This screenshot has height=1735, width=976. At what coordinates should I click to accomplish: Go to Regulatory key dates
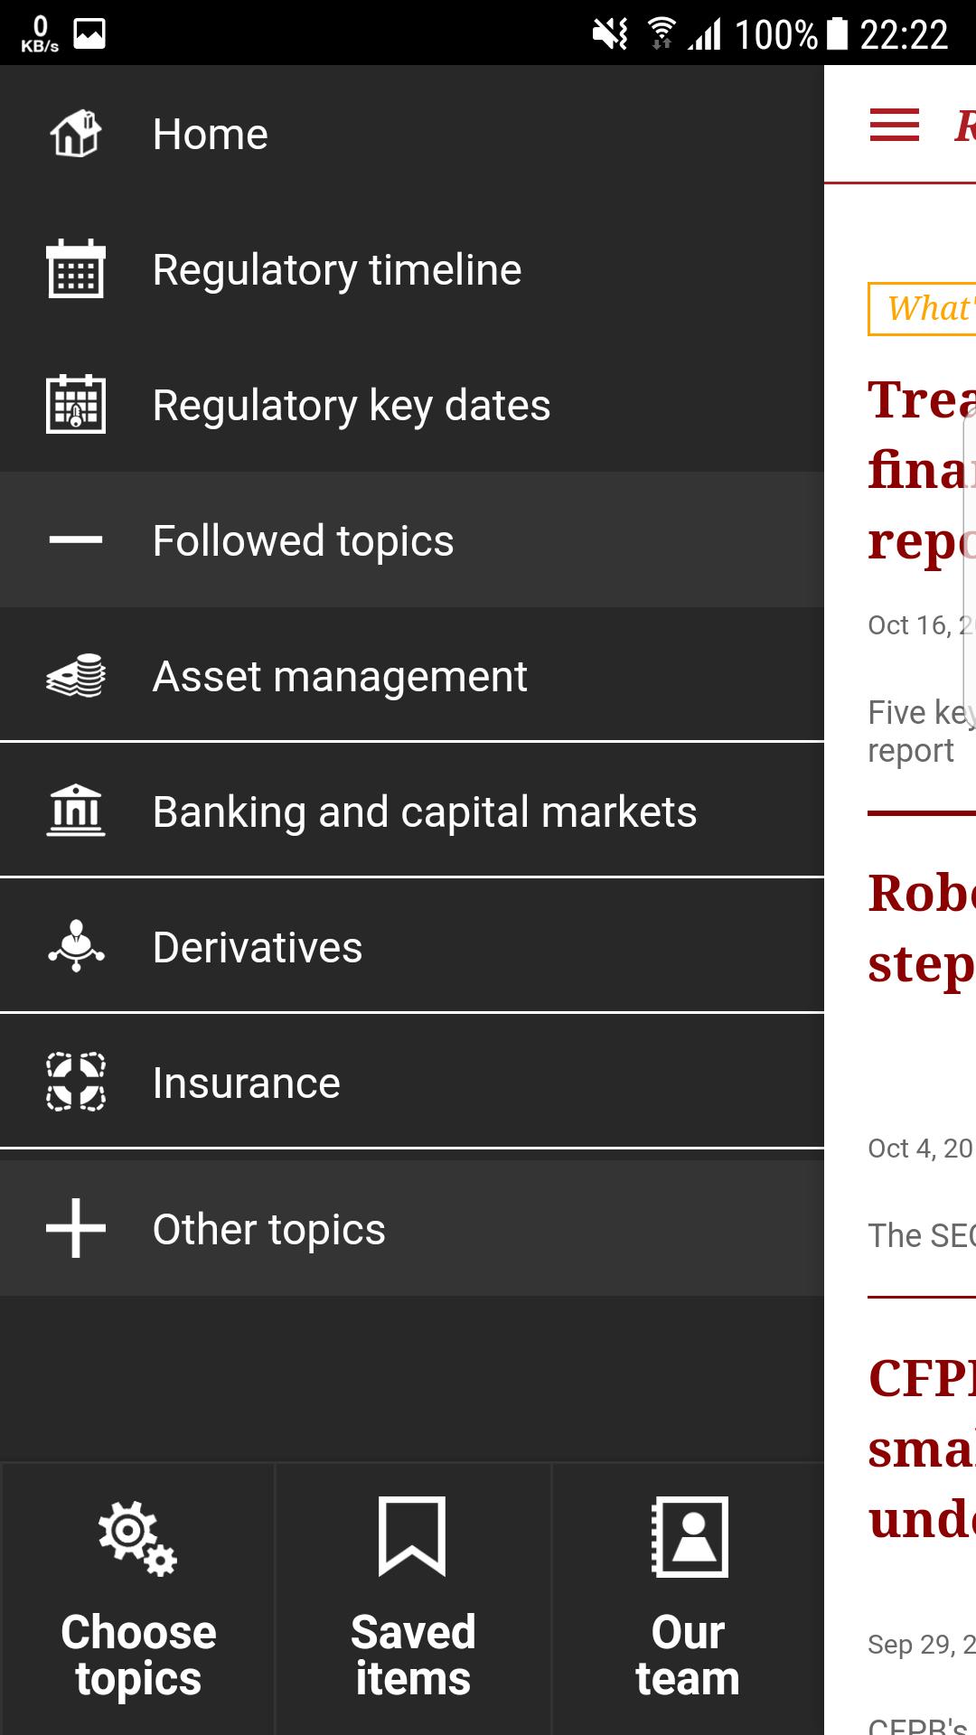(351, 405)
